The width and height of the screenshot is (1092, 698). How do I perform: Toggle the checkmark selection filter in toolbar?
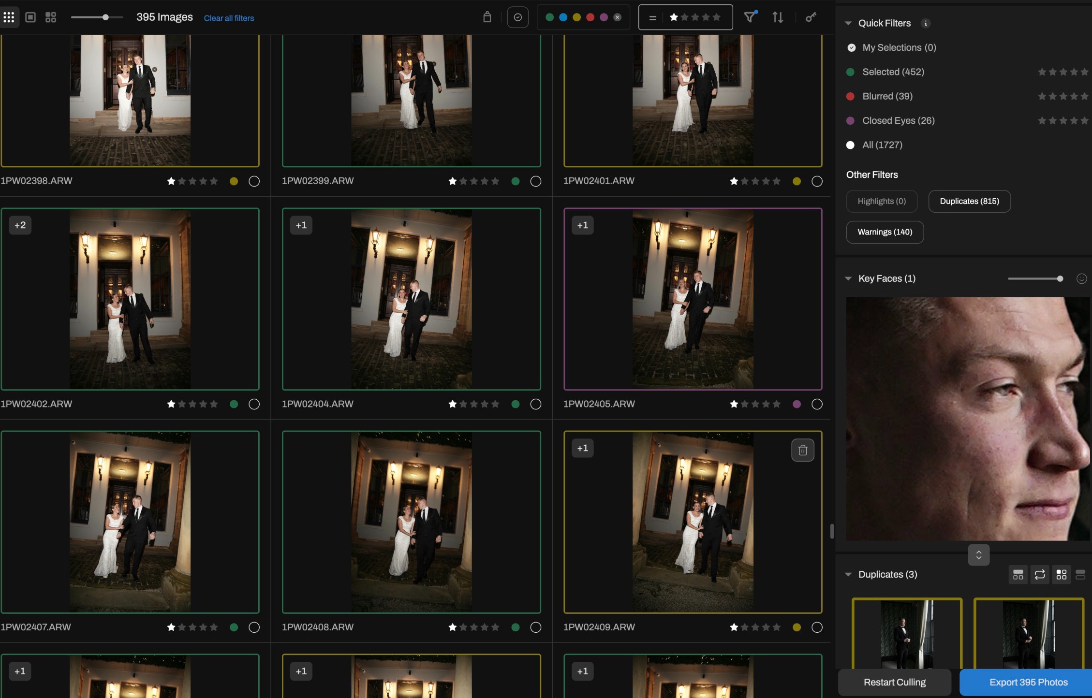coord(517,17)
